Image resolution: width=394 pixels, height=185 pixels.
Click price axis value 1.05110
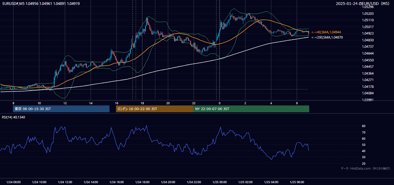pos(368,20)
